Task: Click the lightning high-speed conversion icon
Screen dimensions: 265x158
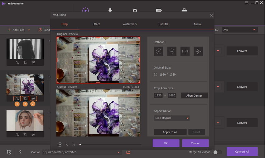Action: [x=20, y=152]
